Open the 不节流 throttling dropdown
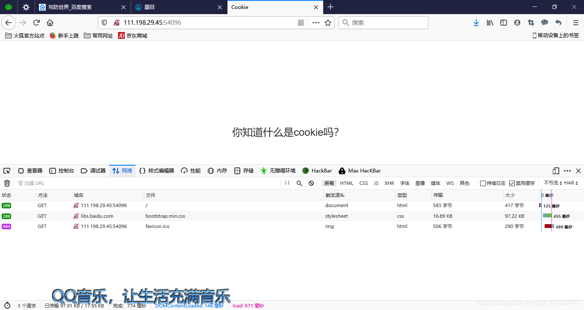584x310 pixels. pyautogui.click(x=553, y=183)
